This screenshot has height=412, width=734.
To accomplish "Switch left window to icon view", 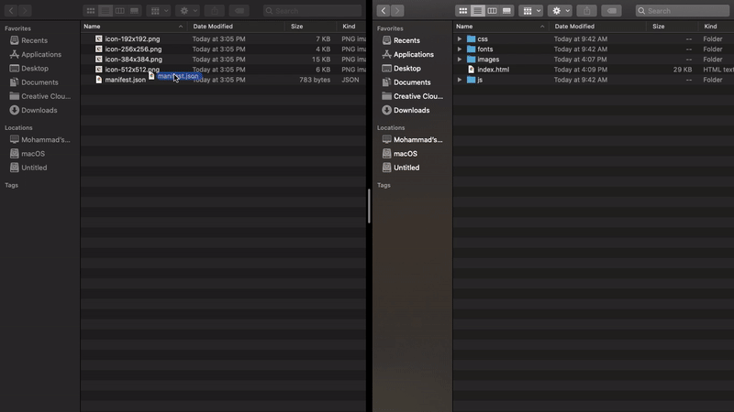I will pos(90,11).
